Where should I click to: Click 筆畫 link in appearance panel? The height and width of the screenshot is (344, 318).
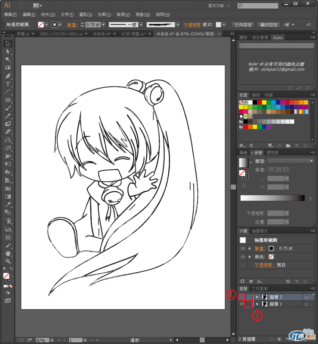pyautogui.click(x=259, y=249)
